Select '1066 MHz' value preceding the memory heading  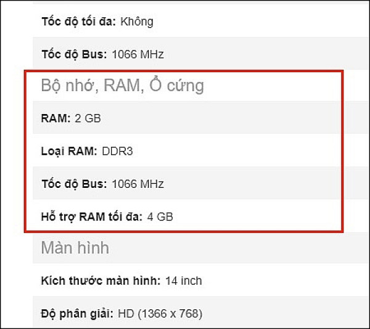pyautogui.click(x=138, y=54)
